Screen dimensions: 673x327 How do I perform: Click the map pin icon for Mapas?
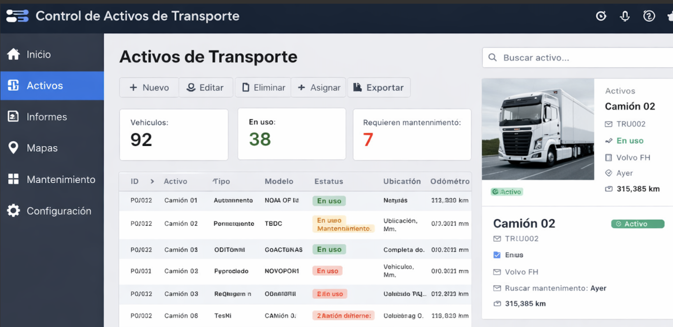pos(13,148)
